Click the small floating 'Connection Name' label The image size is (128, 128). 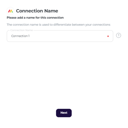click(21, 30)
